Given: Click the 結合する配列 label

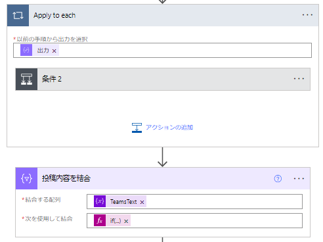Looking at the screenshot, I should 43,200.
